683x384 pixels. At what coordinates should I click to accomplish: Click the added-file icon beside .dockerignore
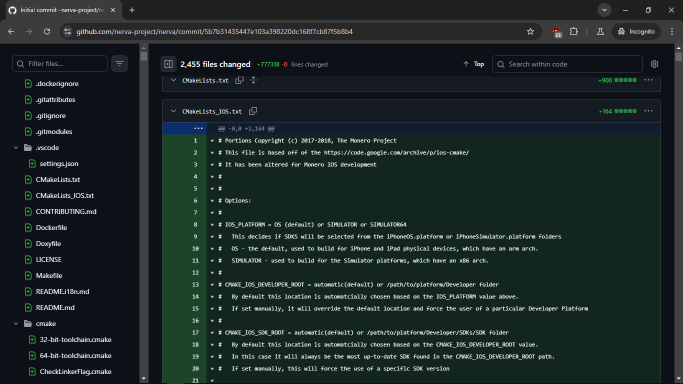pos(28,83)
